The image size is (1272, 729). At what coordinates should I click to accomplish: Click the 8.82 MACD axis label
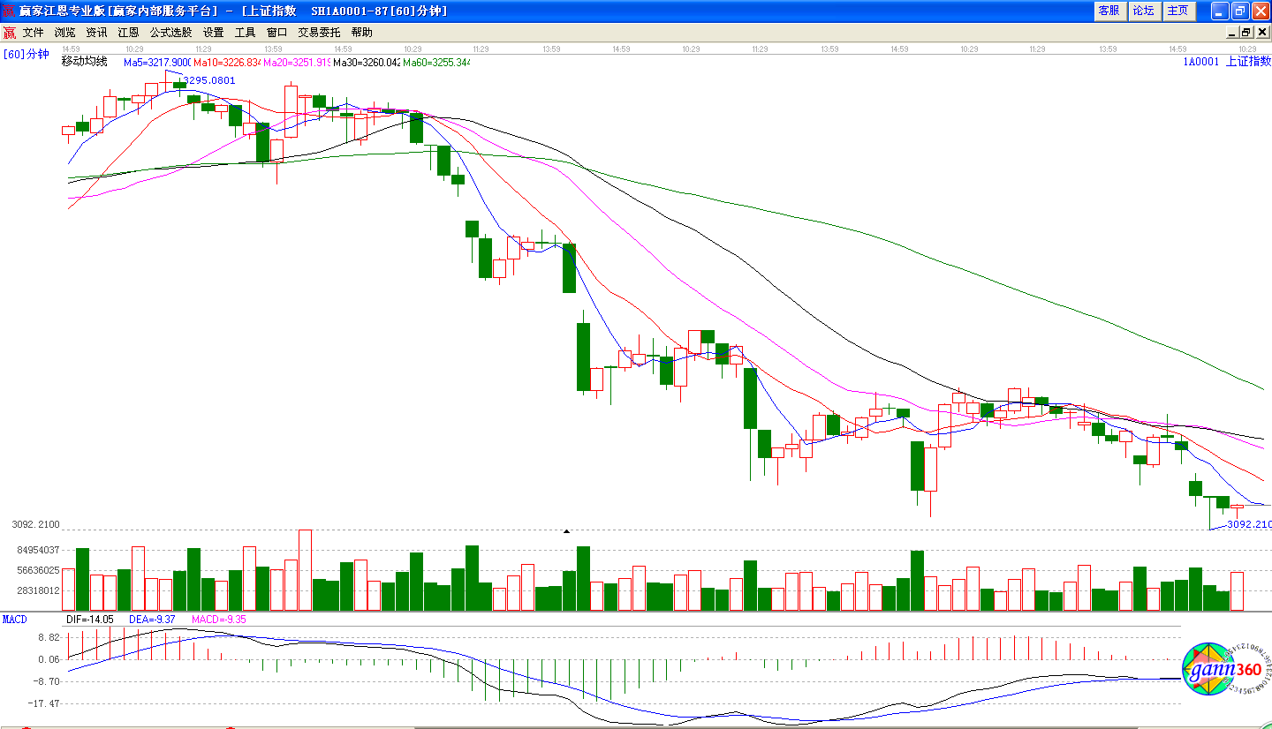[x=48, y=637]
